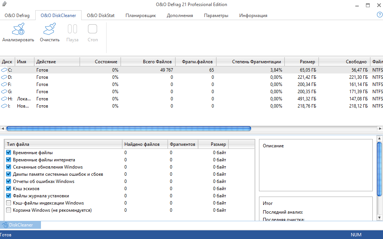Open the Информация tab

[x=253, y=16]
